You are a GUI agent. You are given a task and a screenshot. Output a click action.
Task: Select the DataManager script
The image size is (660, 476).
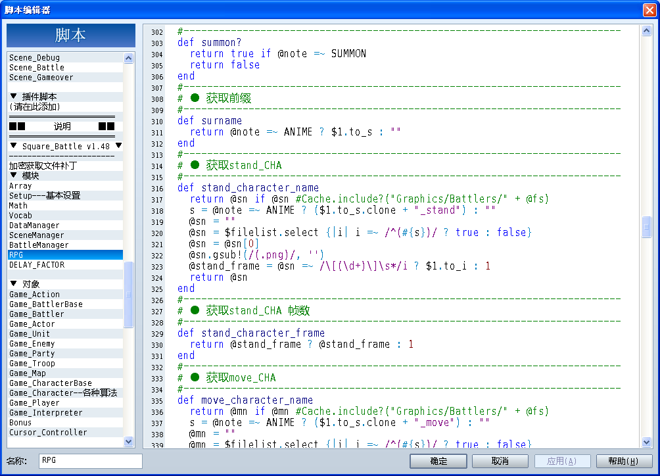pos(66,225)
